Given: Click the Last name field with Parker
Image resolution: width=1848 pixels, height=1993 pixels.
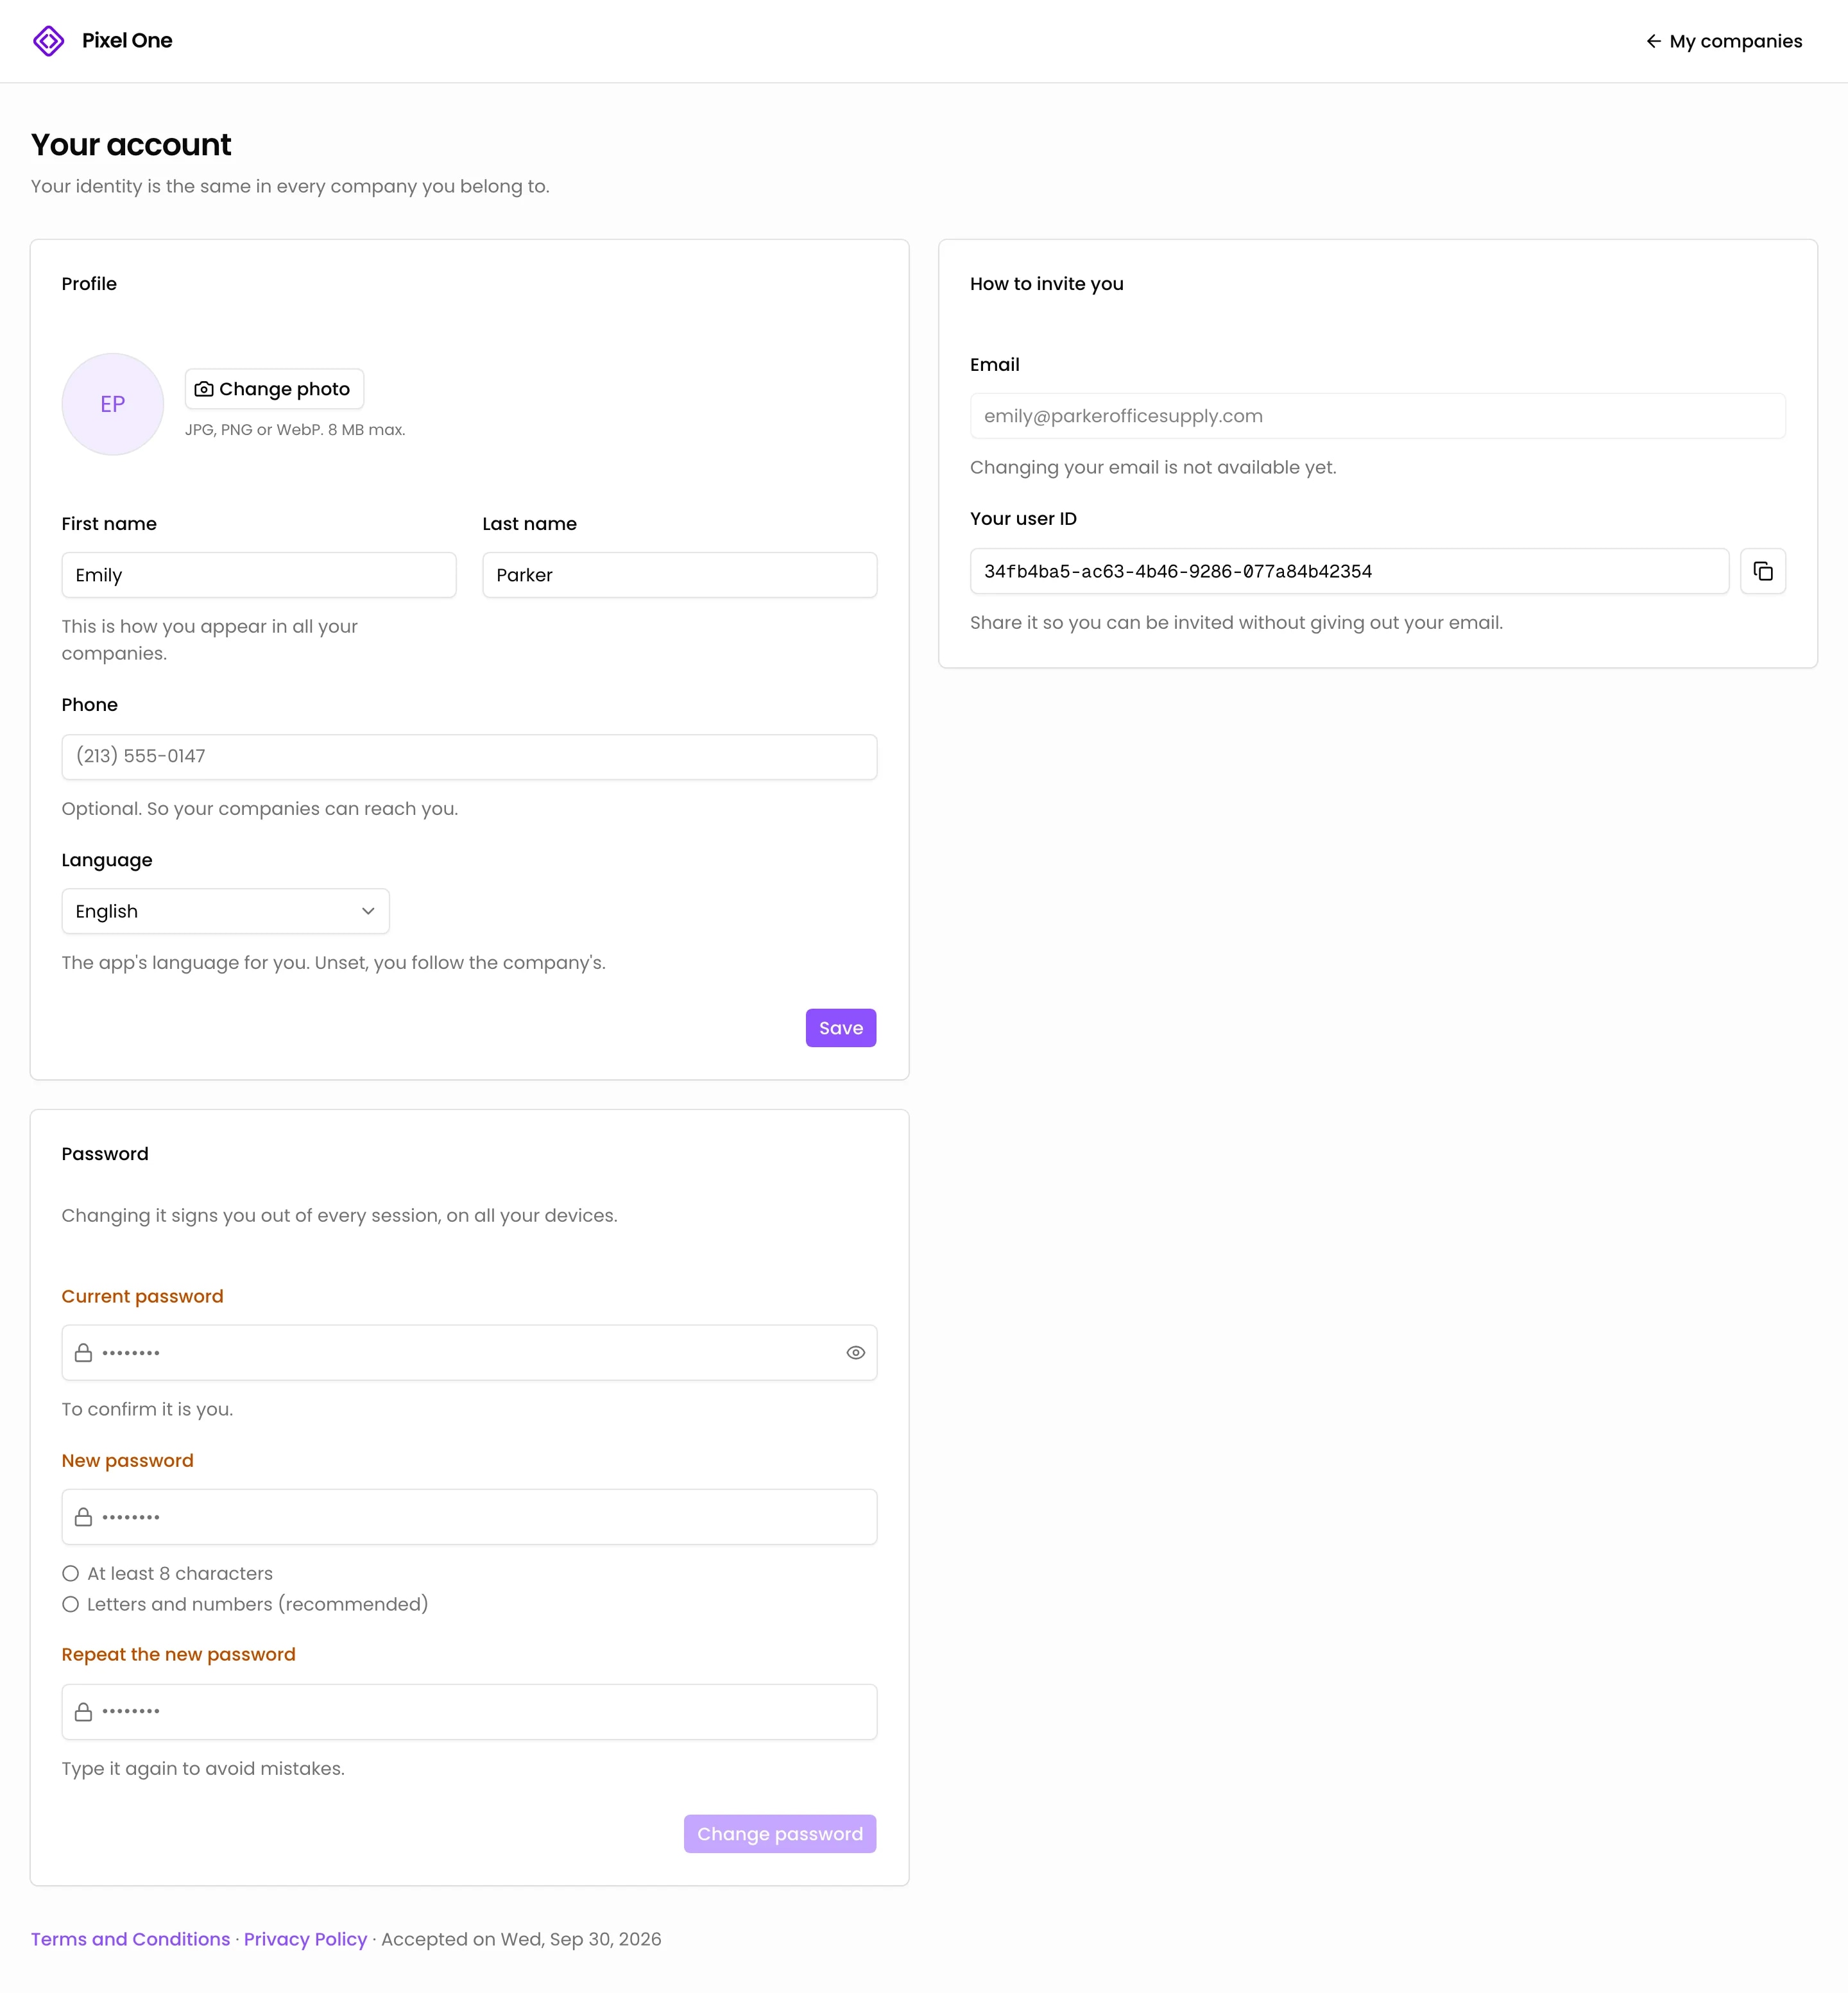Looking at the screenshot, I should 680,575.
